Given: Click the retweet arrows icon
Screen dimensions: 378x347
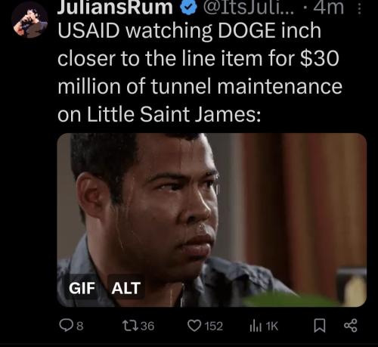Looking at the screenshot, I should tap(130, 326).
